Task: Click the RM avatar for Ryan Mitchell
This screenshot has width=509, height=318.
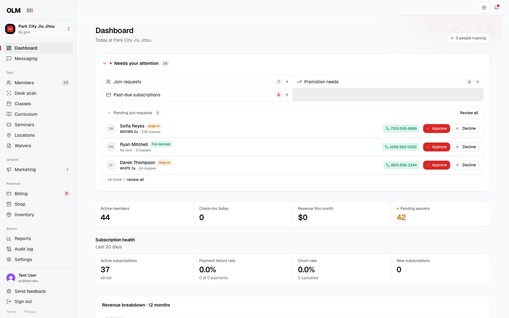Action: click(111, 147)
